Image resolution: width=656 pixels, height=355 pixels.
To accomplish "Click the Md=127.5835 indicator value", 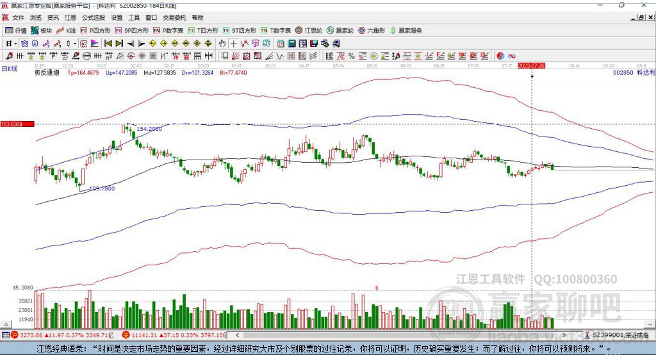I will pos(160,72).
